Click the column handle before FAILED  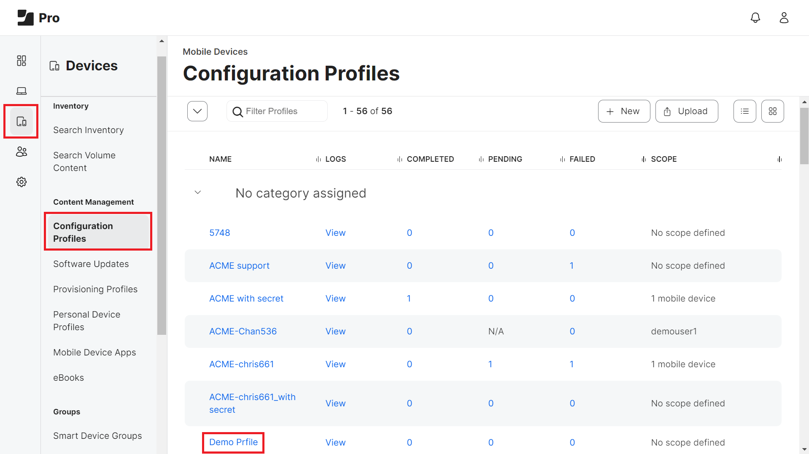pos(563,159)
